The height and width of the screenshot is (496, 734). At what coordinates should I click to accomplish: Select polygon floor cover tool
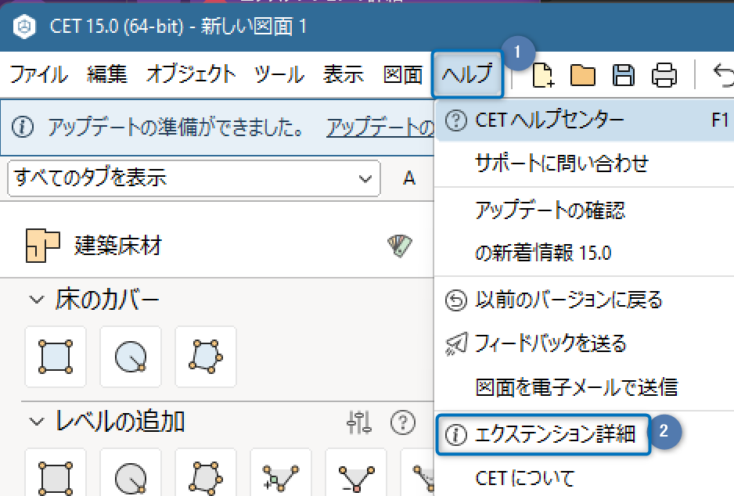point(206,357)
